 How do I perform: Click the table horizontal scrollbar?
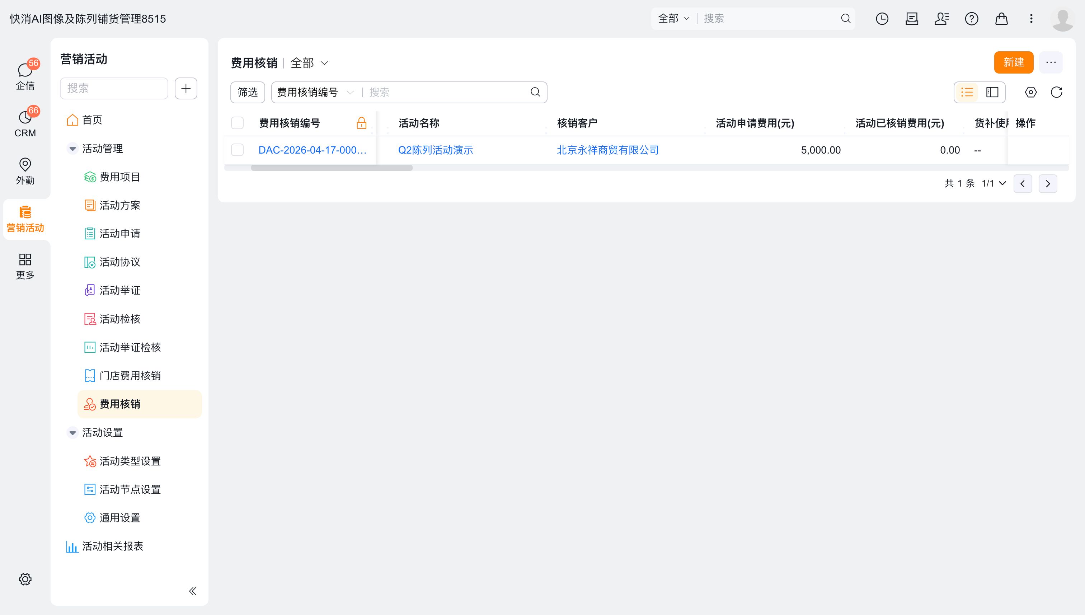click(332, 168)
